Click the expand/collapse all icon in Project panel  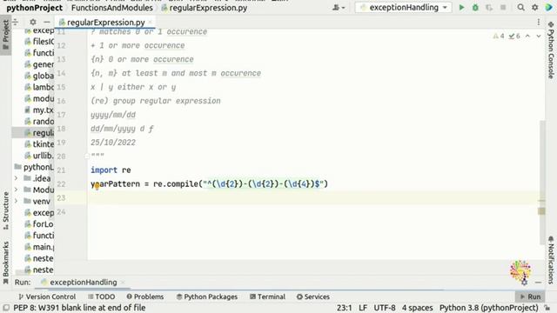pyautogui.click(x=16, y=22)
